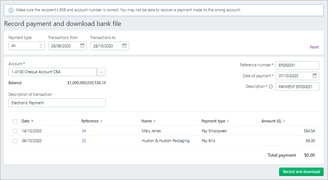Screen dimensions: 328x180
Task: Click the Pay Employees cell
Action: coord(214,131)
